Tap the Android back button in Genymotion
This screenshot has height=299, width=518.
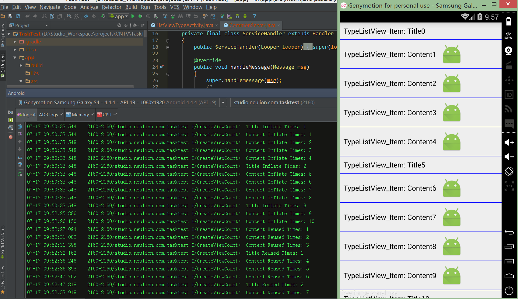509,232
